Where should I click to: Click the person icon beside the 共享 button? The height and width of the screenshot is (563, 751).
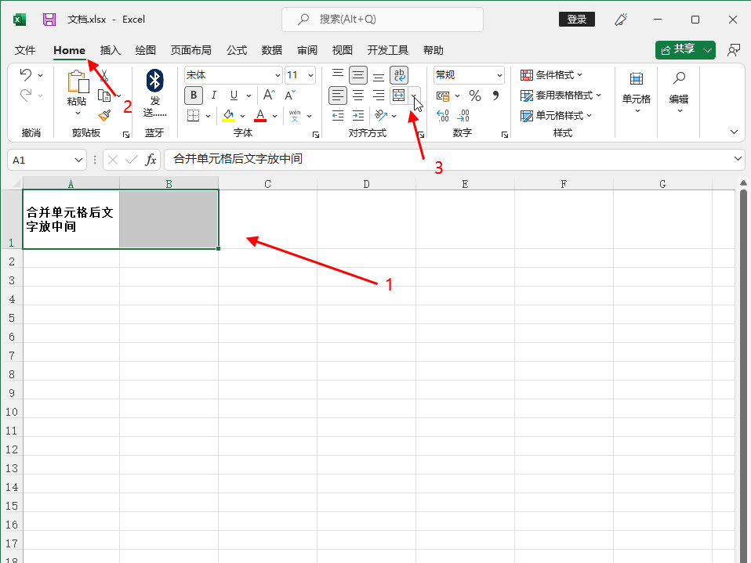(x=733, y=50)
